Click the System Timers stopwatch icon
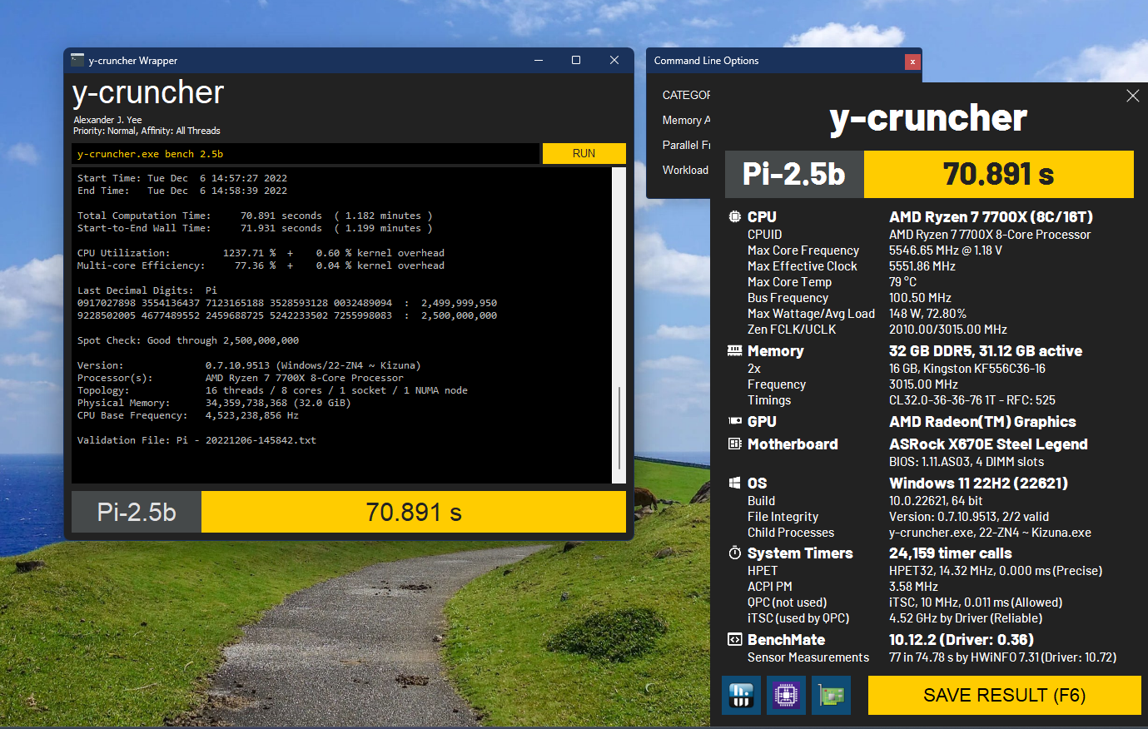 tap(734, 553)
